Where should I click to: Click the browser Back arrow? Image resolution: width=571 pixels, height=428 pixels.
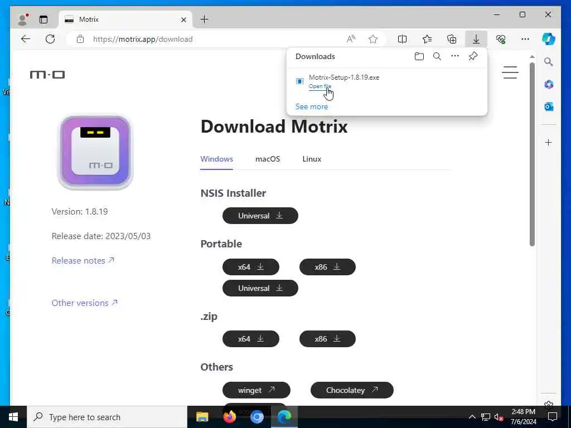(26, 39)
